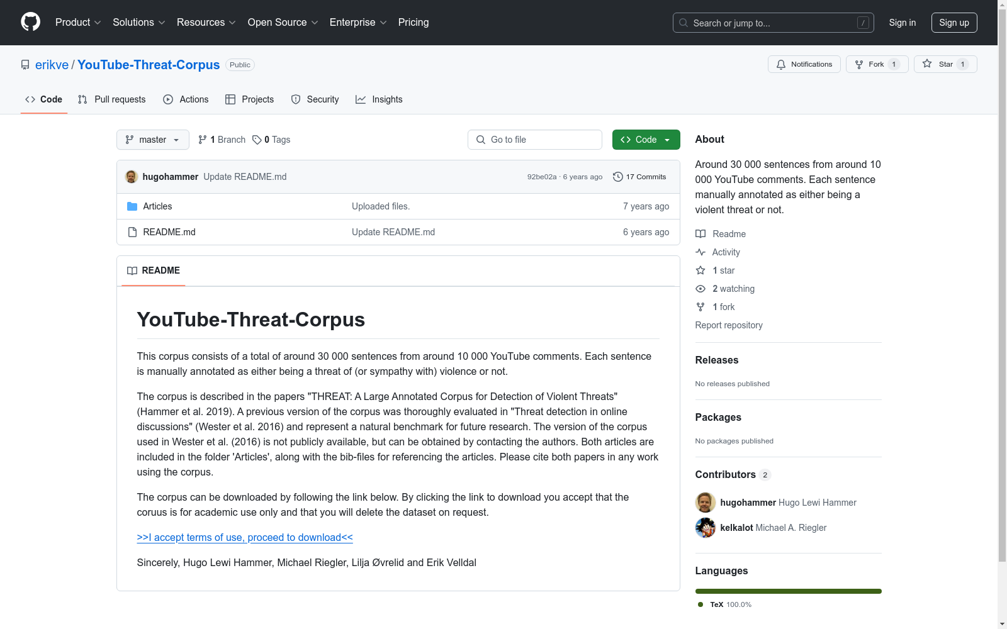Open the Packages section heading
Viewport: 1007px width, 629px height.
tap(718, 417)
